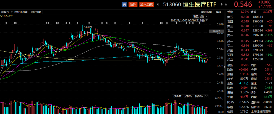Click the 净值 value 0.5426
Screen dimensions: 274x114
(x=244, y=107)
